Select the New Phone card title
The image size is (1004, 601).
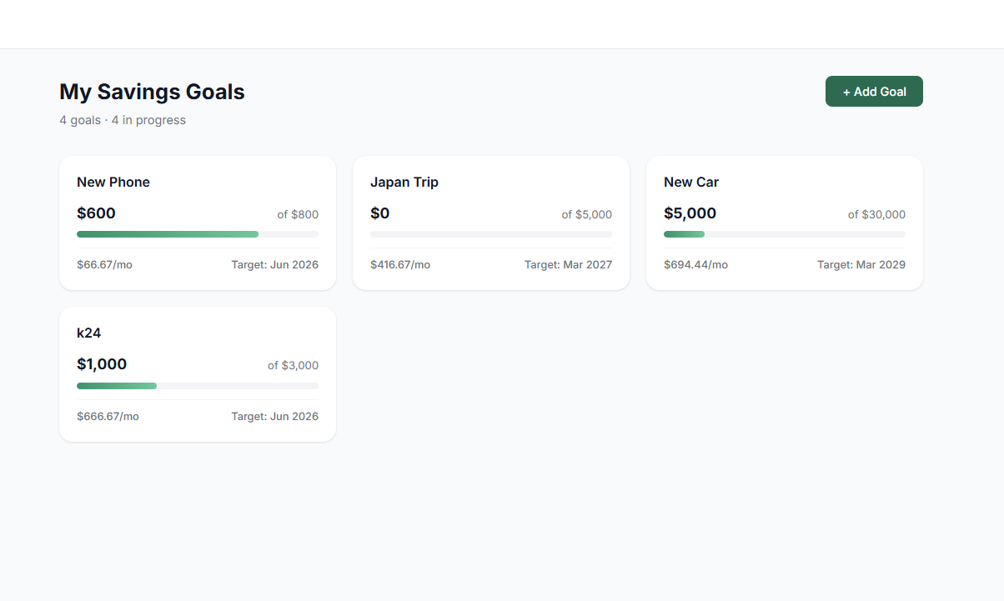pos(113,182)
